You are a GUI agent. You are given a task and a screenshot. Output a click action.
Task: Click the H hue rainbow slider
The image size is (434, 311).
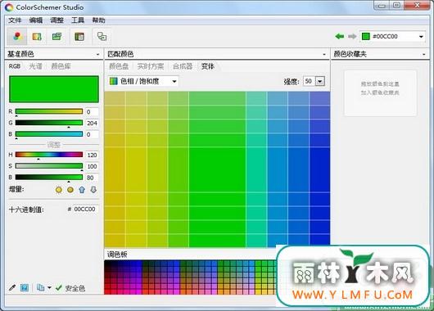click(49, 155)
